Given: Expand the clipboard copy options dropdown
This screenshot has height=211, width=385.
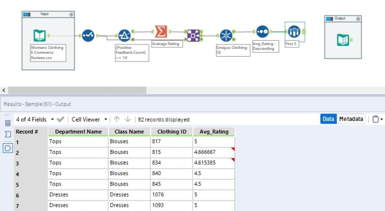Looking at the screenshot, I should coord(382,120).
